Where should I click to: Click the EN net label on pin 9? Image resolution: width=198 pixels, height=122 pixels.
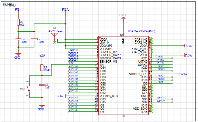71,63
